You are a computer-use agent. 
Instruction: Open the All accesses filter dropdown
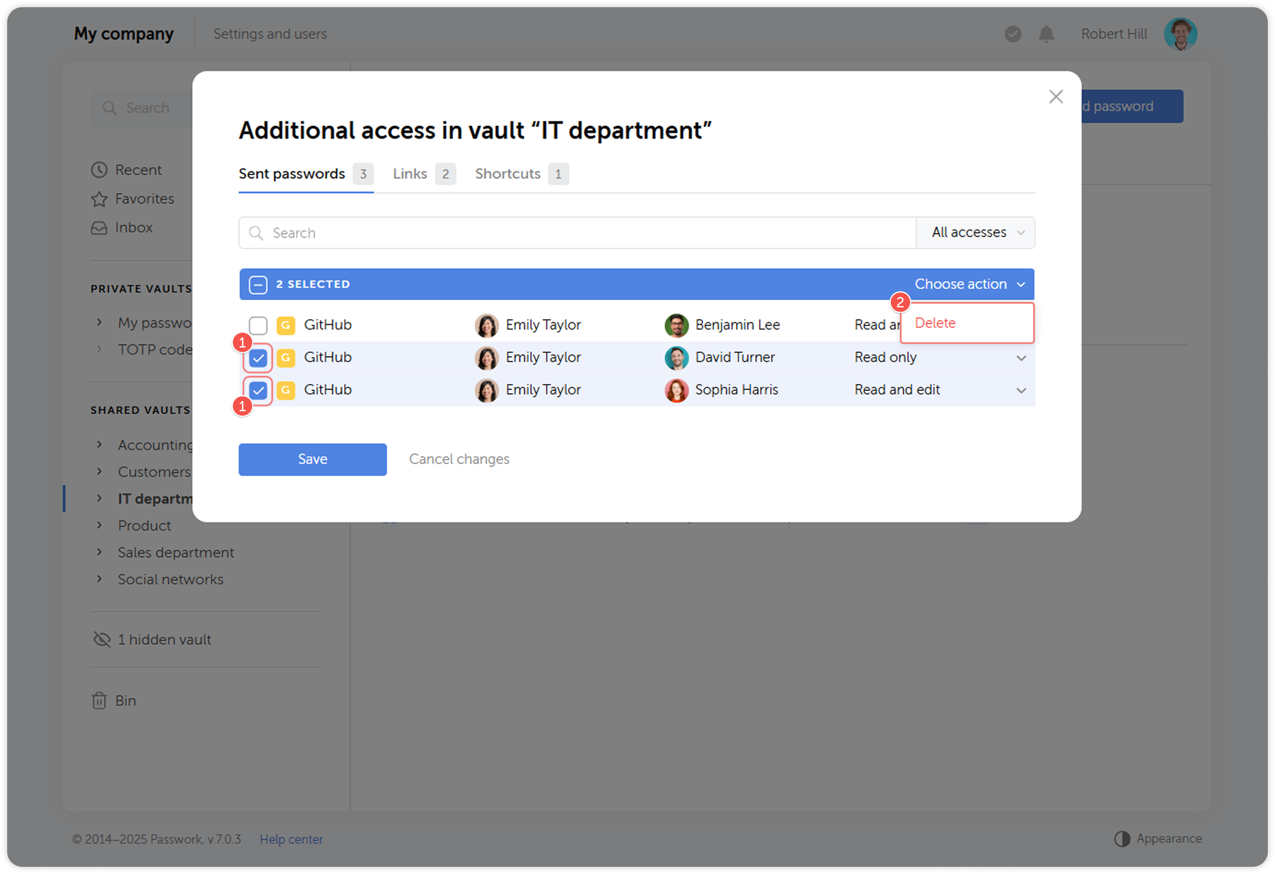975,233
